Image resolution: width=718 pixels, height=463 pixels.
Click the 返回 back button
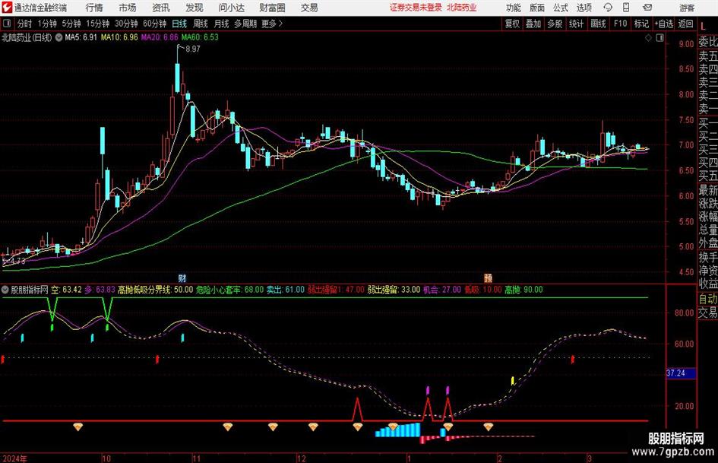click(686, 24)
